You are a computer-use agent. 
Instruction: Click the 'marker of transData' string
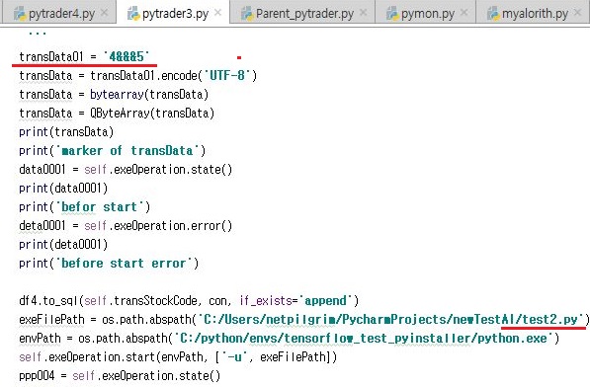coord(127,151)
